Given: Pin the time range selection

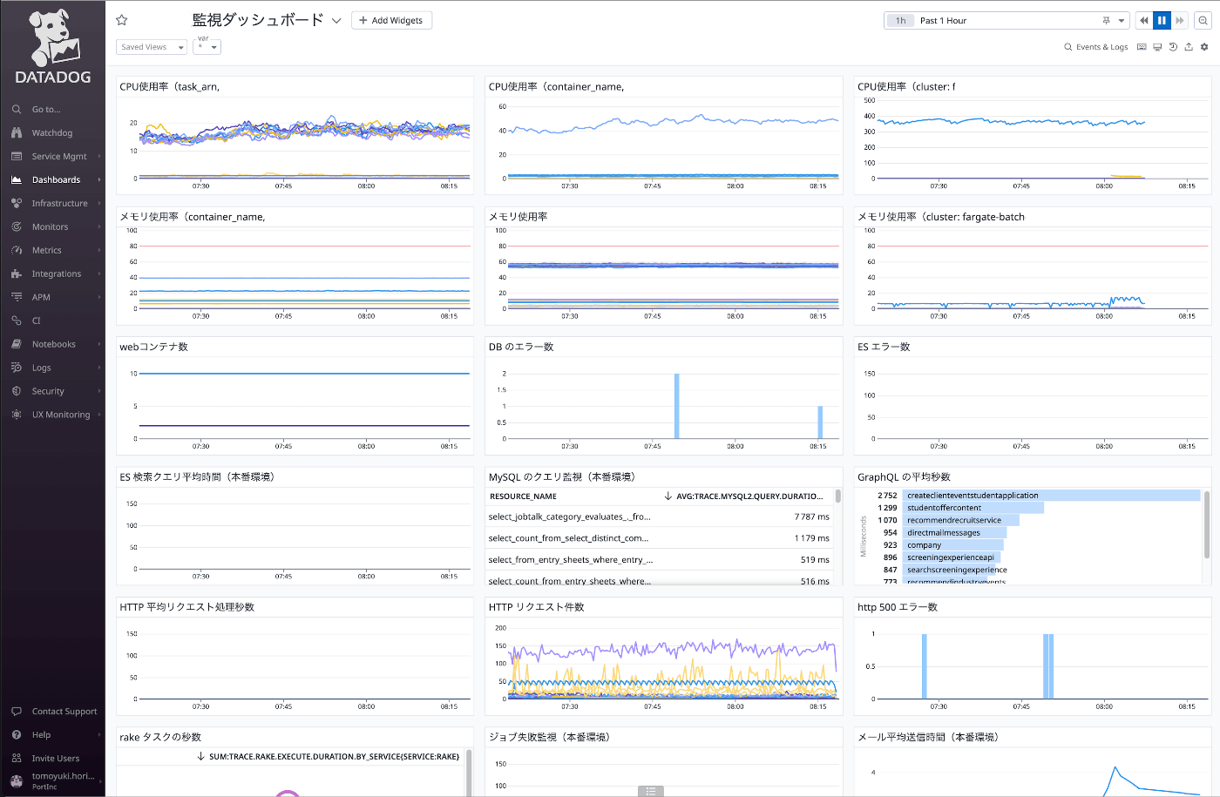Looking at the screenshot, I should coord(1106,21).
